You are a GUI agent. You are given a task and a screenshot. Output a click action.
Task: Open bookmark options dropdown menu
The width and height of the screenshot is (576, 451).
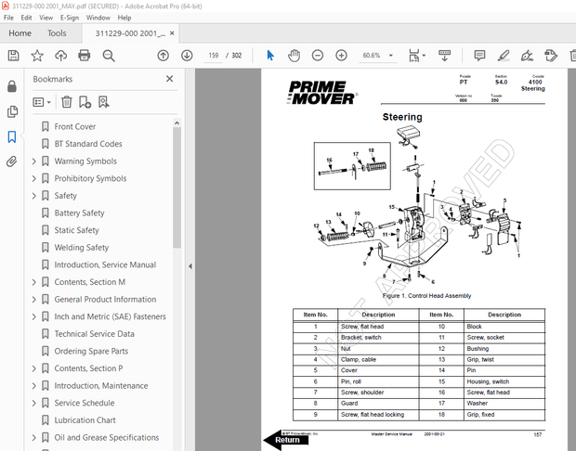click(x=42, y=102)
